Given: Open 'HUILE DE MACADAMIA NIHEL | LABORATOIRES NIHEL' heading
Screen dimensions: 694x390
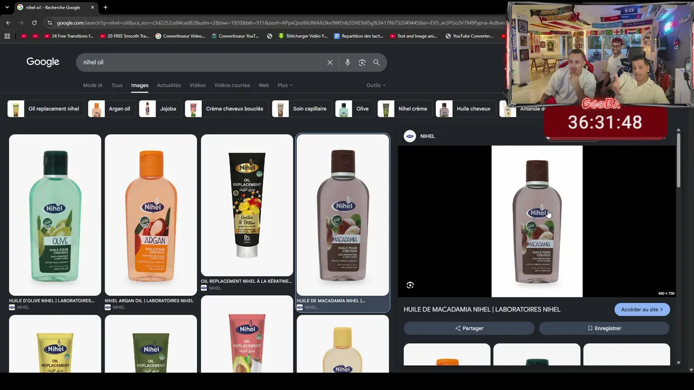Looking at the screenshot, I should point(482,309).
